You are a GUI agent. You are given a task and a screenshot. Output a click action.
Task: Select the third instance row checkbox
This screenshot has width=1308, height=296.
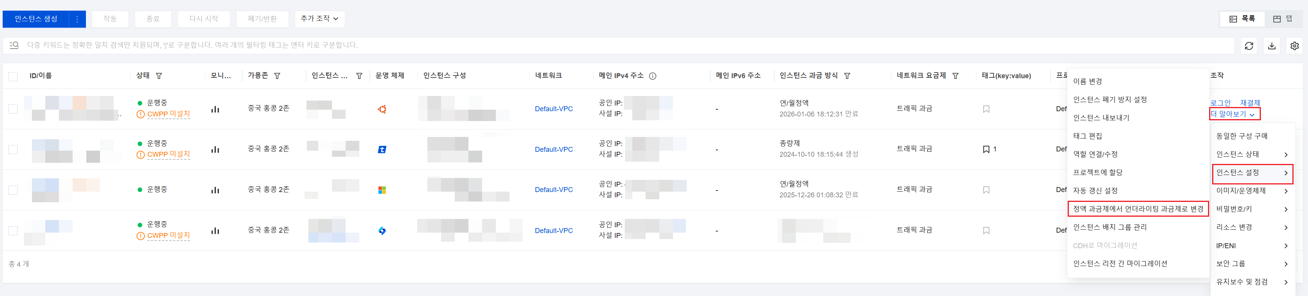(13, 190)
